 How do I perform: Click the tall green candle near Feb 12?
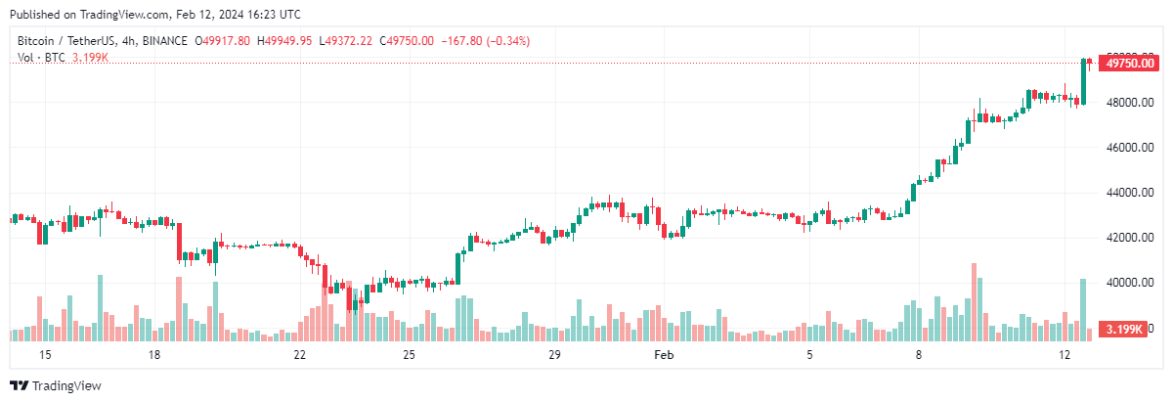[x=1083, y=81]
